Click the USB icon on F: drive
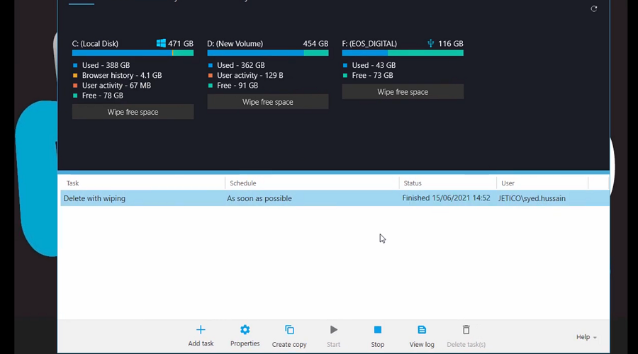Image resolution: width=638 pixels, height=354 pixels. pos(430,43)
